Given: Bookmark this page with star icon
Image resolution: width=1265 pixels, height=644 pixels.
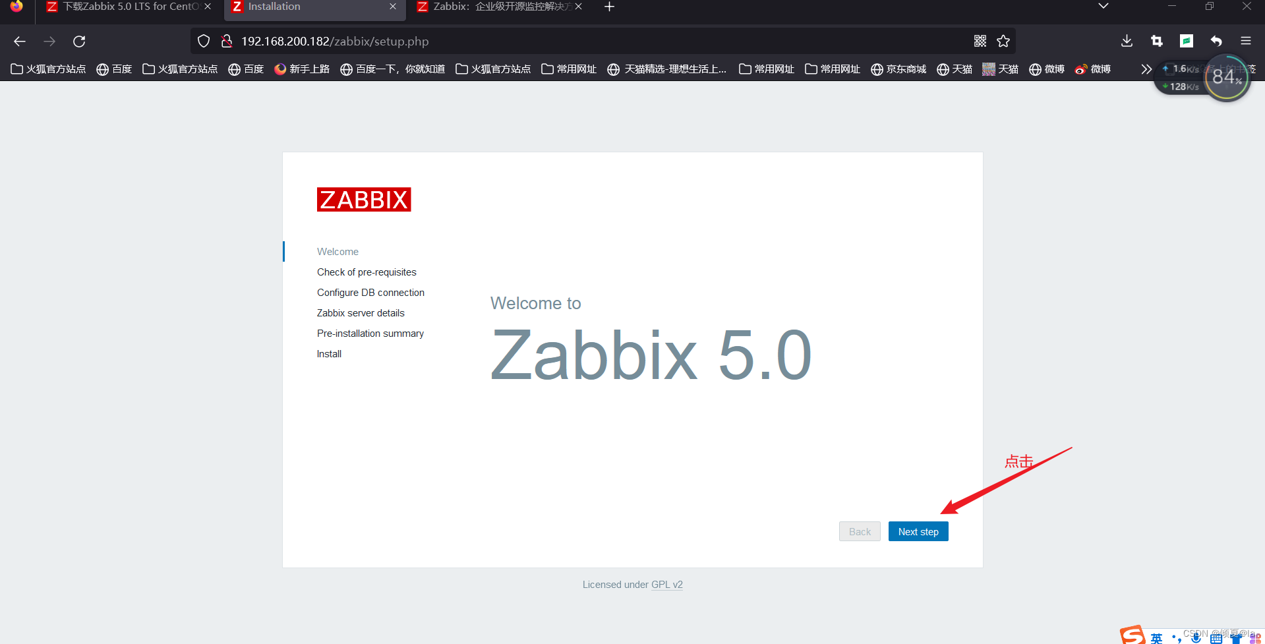Looking at the screenshot, I should click(x=1003, y=41).
